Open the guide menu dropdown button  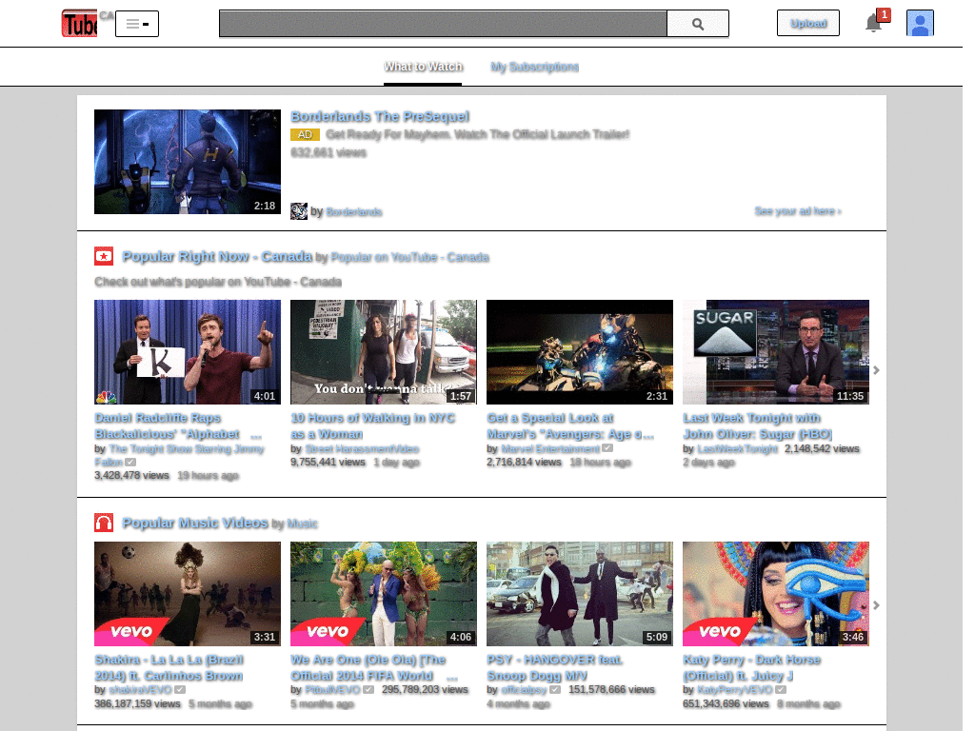(137, 24)
